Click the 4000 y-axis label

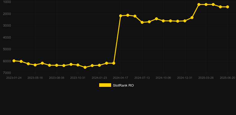(x=7, y=37)
